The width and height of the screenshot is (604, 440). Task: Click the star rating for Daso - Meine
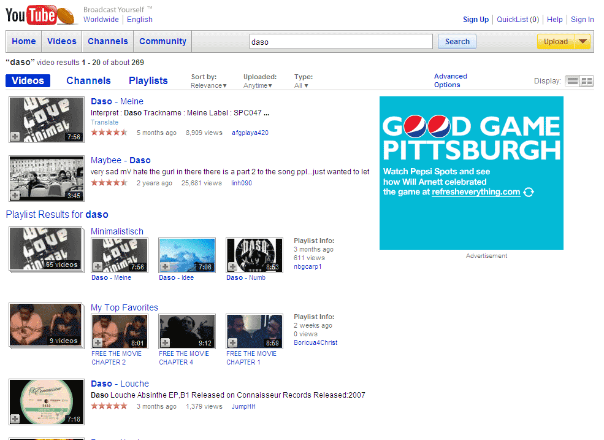(109, 133)
